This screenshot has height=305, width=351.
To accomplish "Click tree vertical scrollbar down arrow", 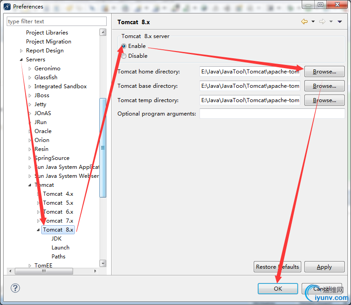I will [103, 263].
